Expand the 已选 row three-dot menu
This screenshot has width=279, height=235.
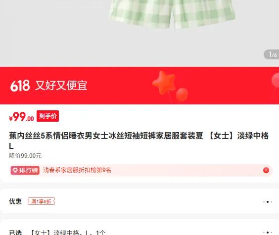pyautogui.click(x=268, y=233)
